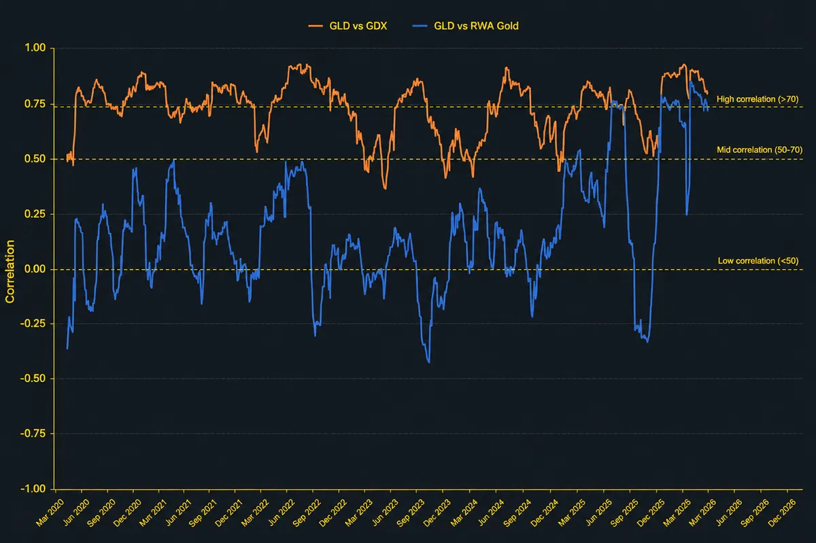Toggle the GLD vs GDX legend entry

347,26
